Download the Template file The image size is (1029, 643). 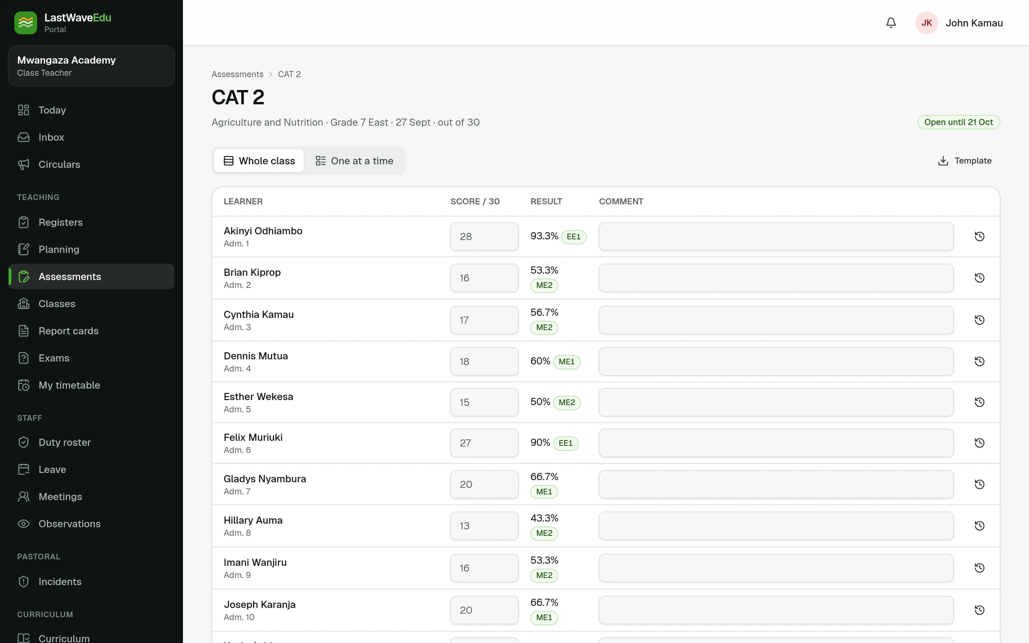pos(964,161)
